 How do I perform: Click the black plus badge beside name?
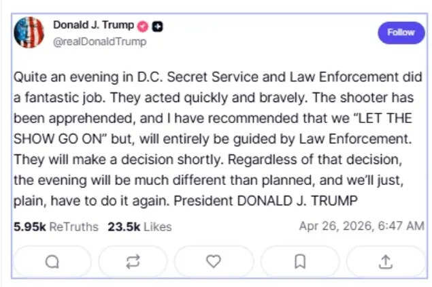pos(157,27)
